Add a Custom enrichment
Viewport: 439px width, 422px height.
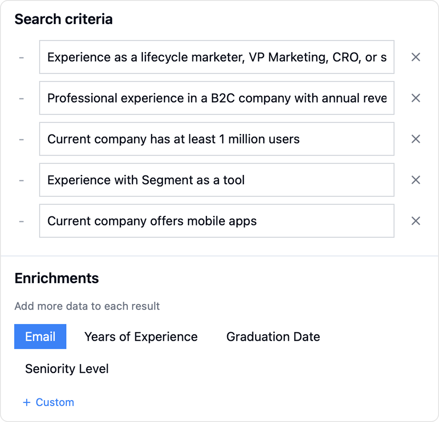point(55,402)
